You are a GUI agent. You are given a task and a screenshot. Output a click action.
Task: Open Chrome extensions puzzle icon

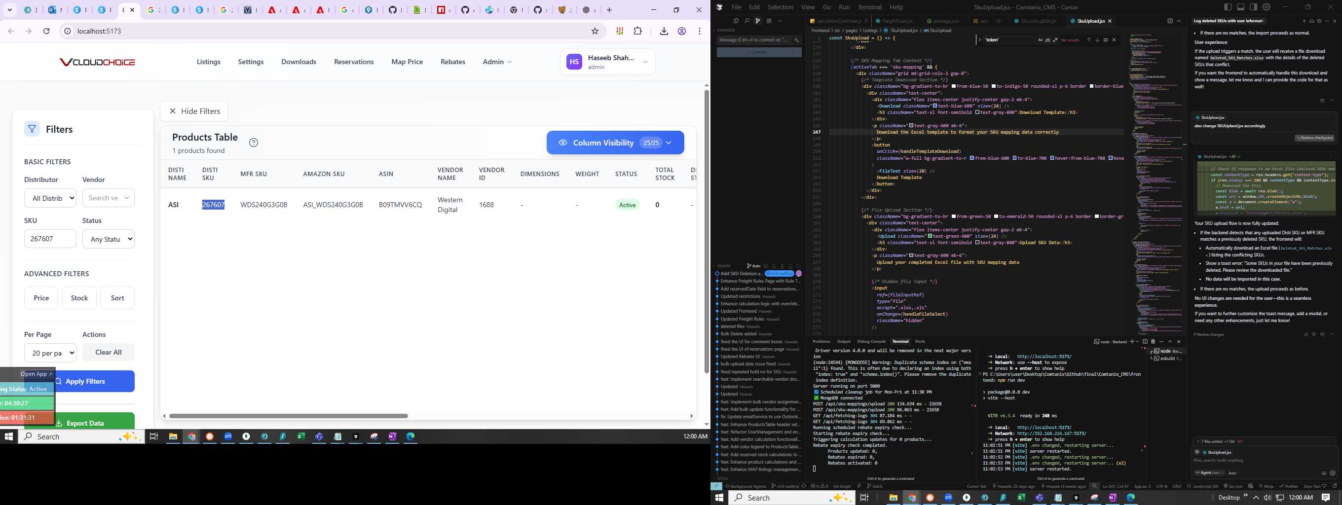pos(637,31)
